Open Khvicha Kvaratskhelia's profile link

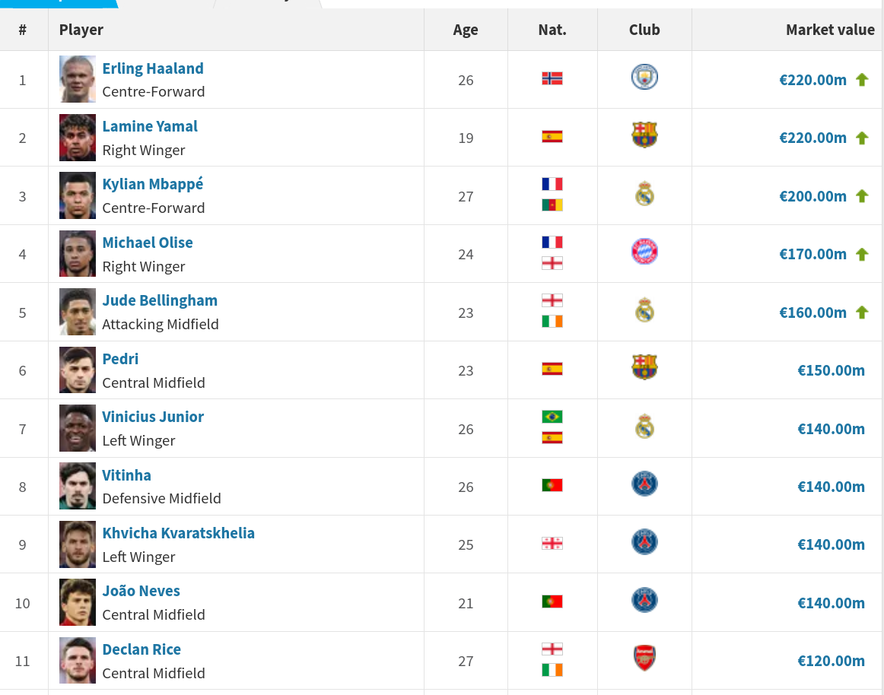(178, 533)
